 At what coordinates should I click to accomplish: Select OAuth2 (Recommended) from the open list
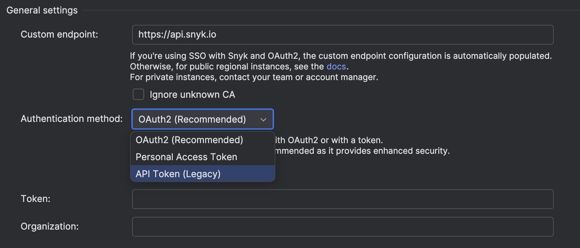[189, 140]
